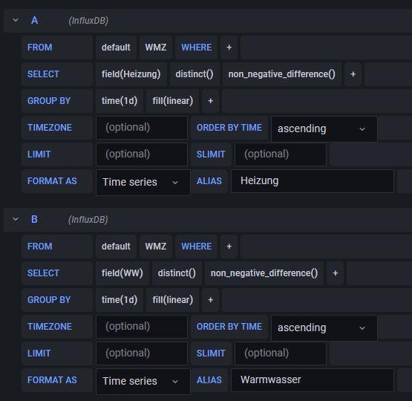The height and width of the screenshot is (401, 412).
Task: Select the distinct() function in query B
Action: (x=177, y=273)
